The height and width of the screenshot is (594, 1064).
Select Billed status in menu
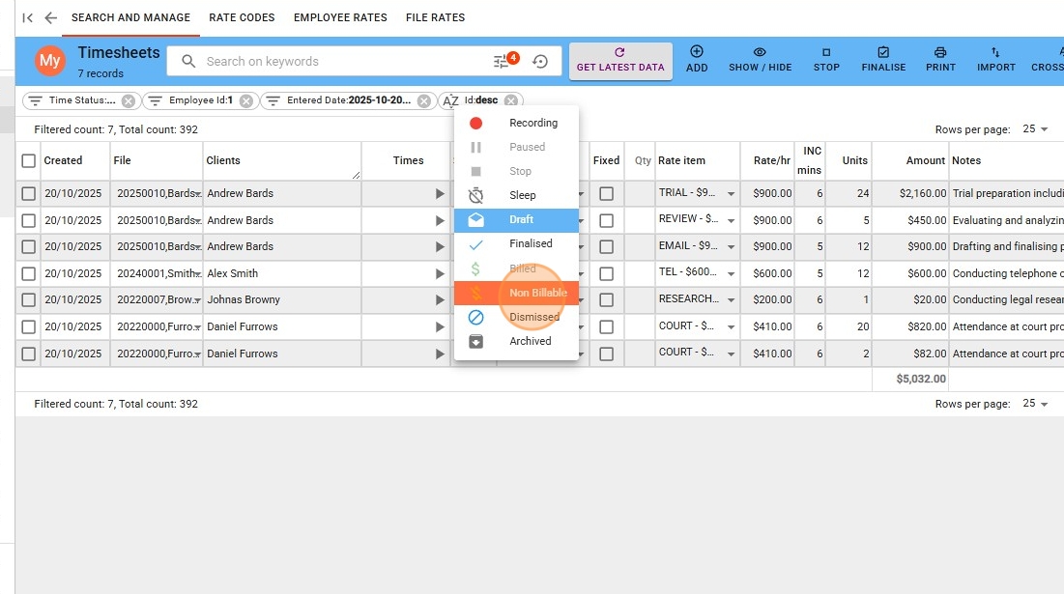516,269
